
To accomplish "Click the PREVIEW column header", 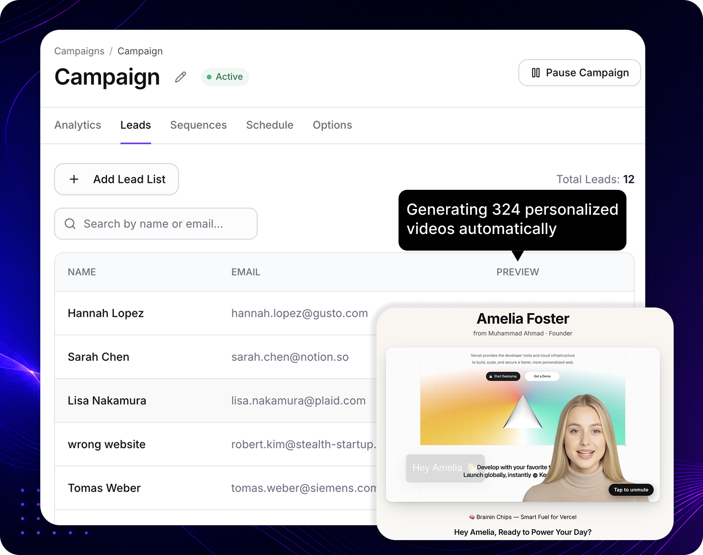I will pos(518,272).
